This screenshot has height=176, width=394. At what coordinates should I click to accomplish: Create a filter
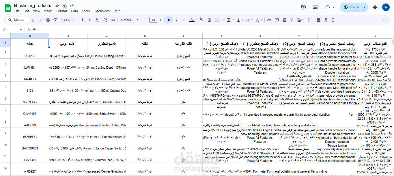click(292, 20)
